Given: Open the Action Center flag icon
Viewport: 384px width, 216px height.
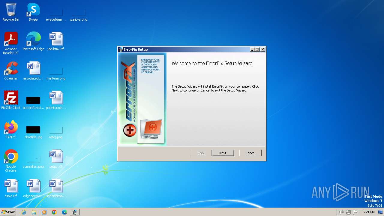Looking at the screenshot, I should [355, 212].
